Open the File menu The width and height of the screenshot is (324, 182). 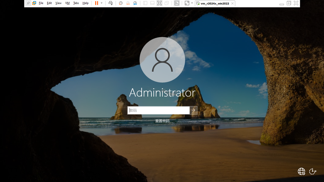click(x=41, y=3)
